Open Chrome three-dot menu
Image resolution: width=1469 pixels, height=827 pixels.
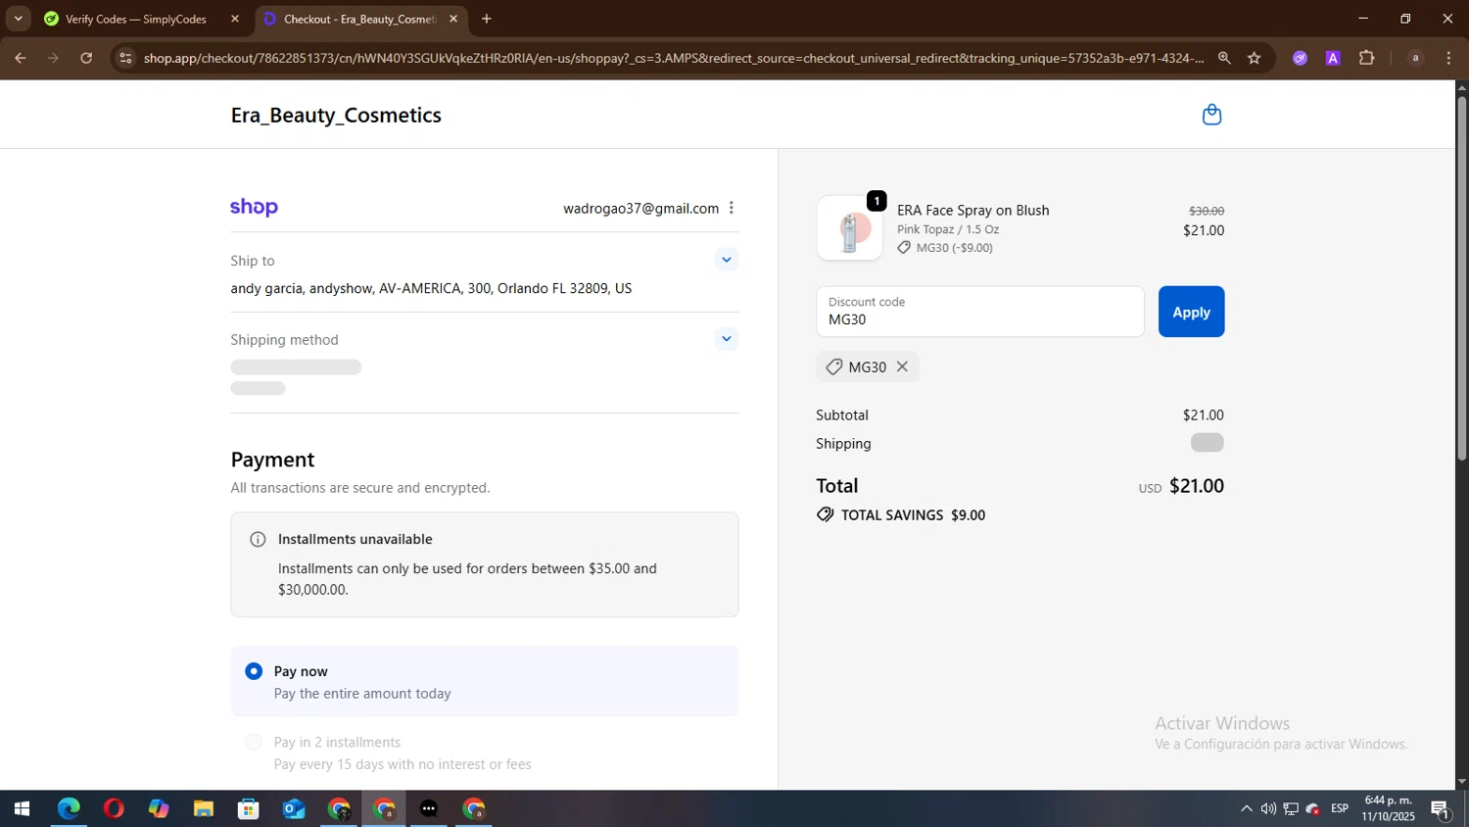pos(1449,58)
